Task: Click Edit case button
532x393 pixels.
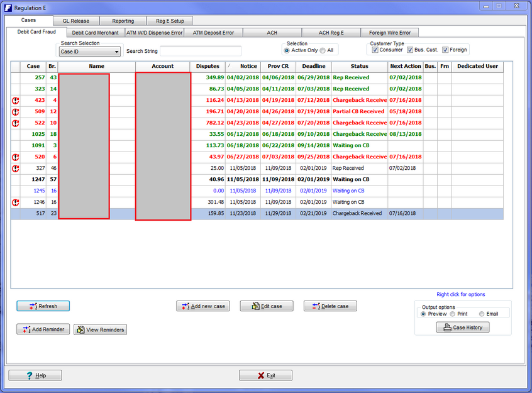Action: click(x=267, y=306)
